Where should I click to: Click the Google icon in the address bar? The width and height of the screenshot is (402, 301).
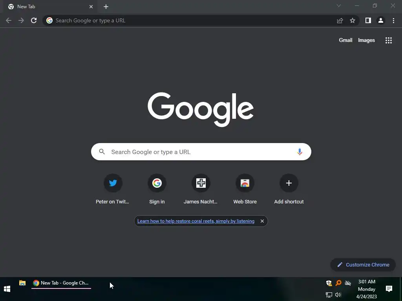point(49,20)
